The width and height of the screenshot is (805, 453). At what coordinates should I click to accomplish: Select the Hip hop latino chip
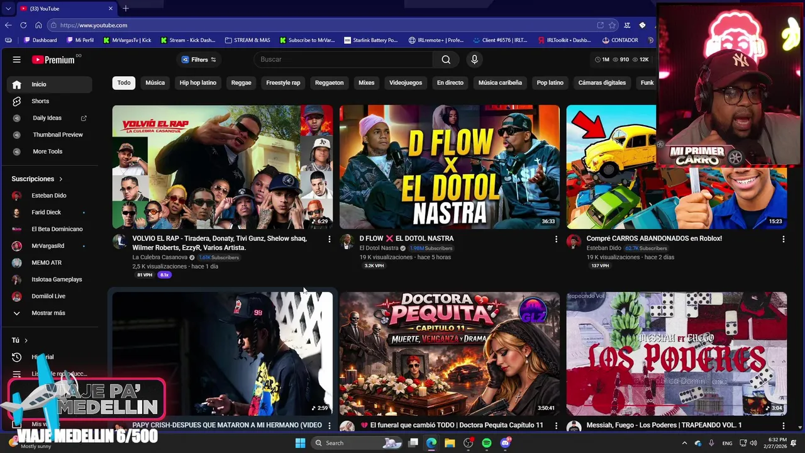198,83
